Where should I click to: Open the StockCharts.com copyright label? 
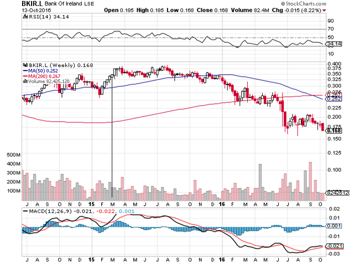[304, 4]
